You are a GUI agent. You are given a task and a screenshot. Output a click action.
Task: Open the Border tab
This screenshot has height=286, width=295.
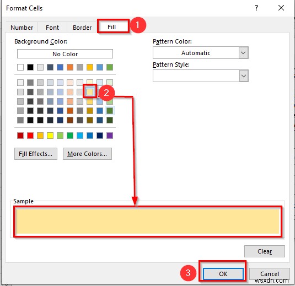click(82, 28)
